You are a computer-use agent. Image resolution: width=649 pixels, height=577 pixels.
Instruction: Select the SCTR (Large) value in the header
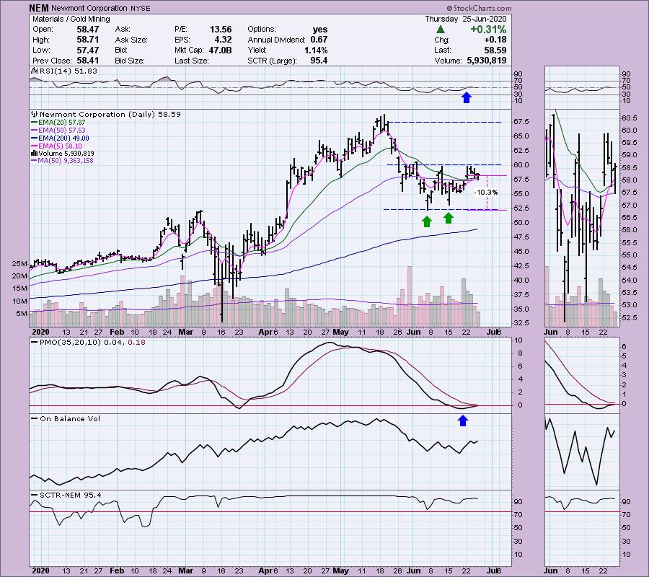pos(319,61)
